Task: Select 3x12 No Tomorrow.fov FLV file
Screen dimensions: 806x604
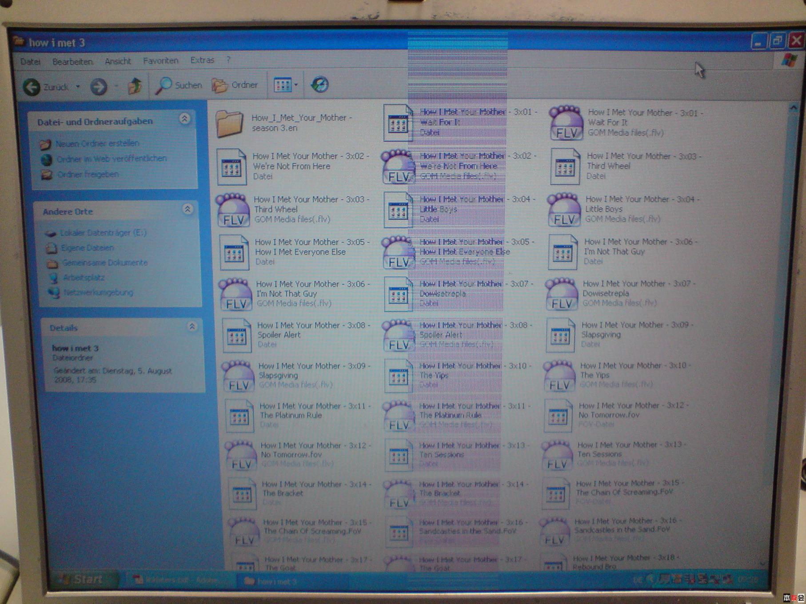Action: (x=299, y=455)
